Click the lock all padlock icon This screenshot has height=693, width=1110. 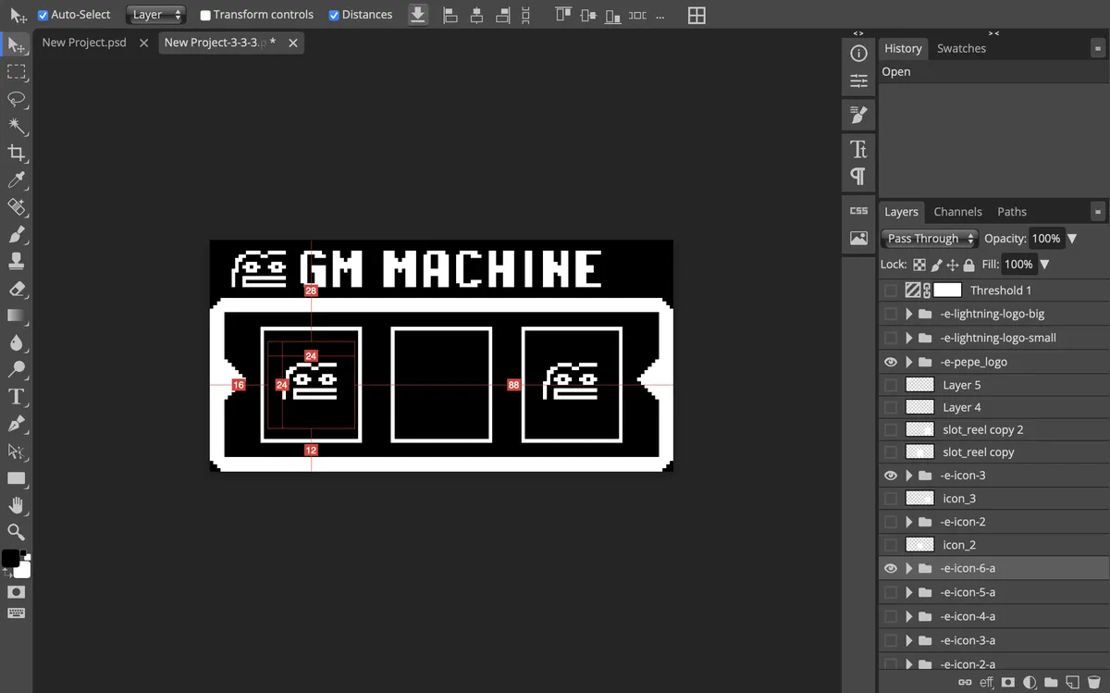(968, 265)
